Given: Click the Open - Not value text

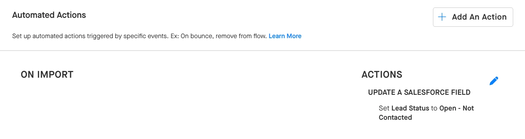Looking at the screenshot, I should 457,108.
